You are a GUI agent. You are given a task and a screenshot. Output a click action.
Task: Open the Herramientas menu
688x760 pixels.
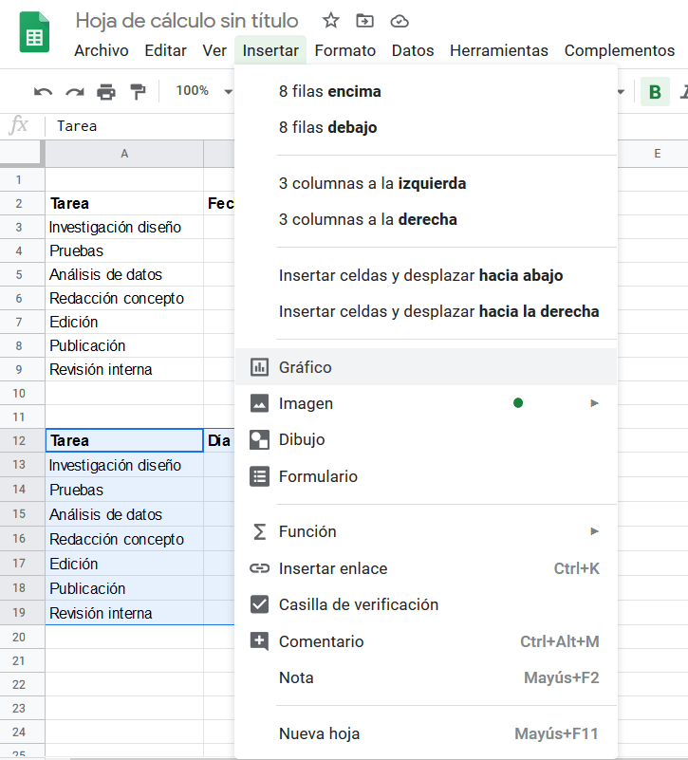(499, 50)
